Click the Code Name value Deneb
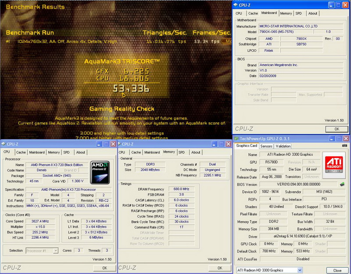 pos(42,170)
